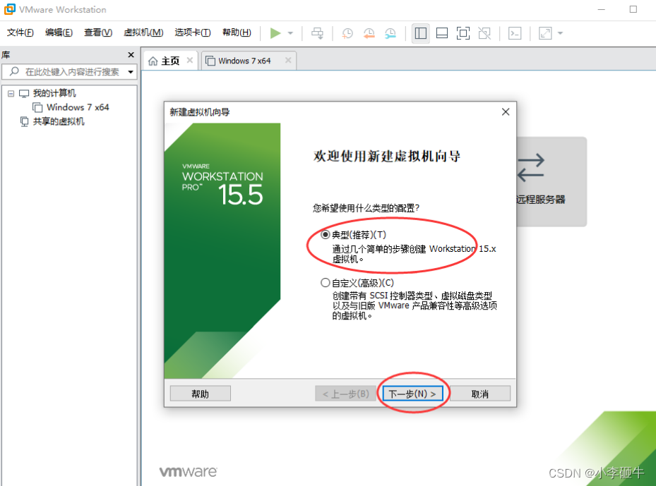The image size is (656, 486).
Task: Click the stretch guest display icon
Action: pos(545,33)
